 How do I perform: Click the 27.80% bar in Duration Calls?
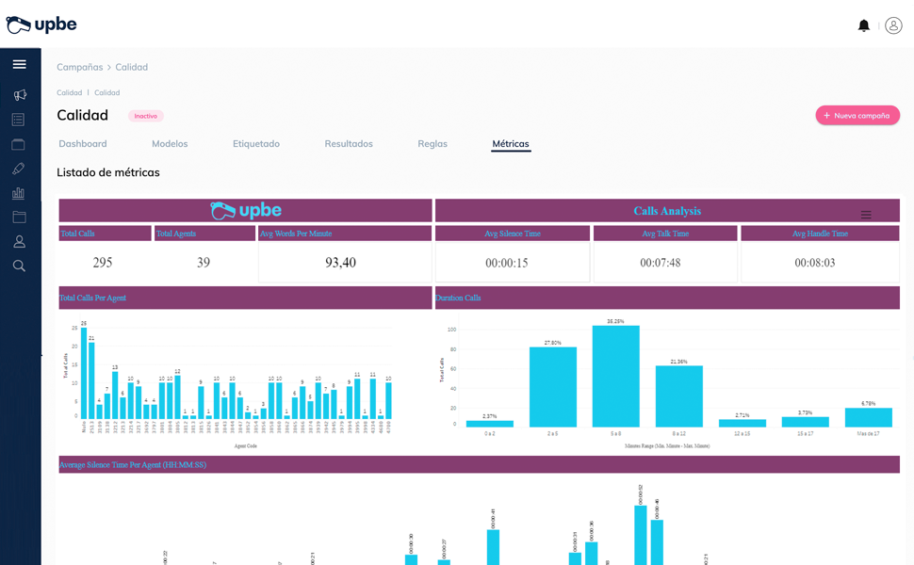coord(552,387)
